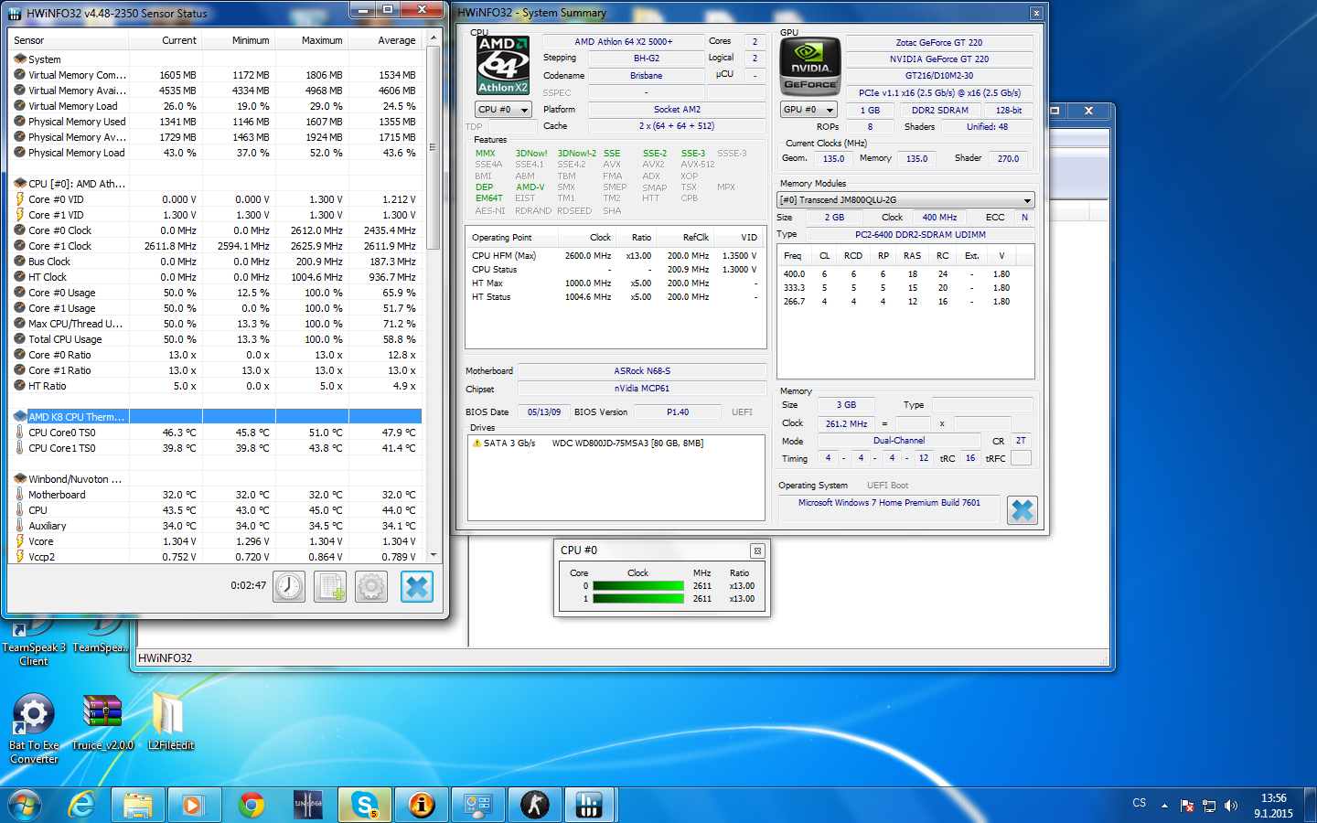Select Winbond/Nuvoton sensor group row
Image resolution: width=1317 pixels, height=823 pixels.
(217, 479)
